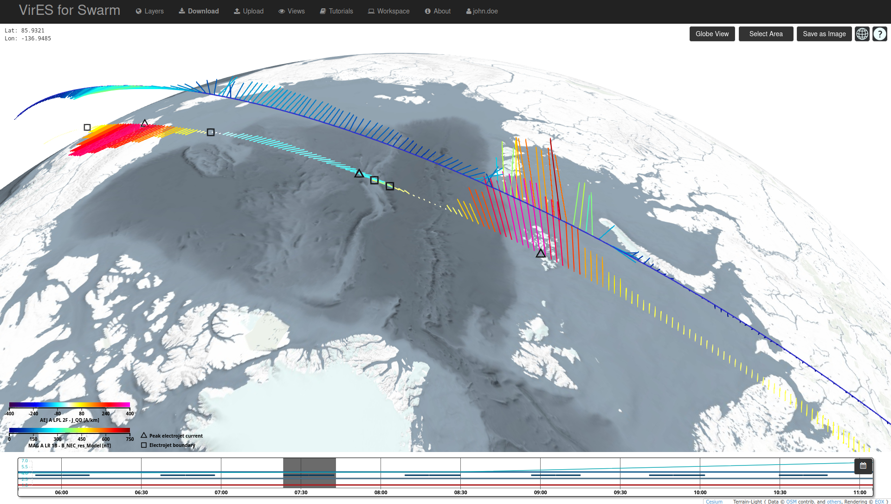
Task: Click the MAG A LR 1B legend label
Action: [70, 446]
